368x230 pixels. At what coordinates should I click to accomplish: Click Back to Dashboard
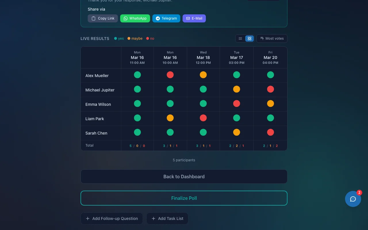click(x=184, y=177)
